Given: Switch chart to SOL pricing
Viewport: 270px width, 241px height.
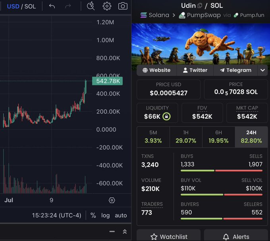Looking at the screenshot, I should coord(30,6).
